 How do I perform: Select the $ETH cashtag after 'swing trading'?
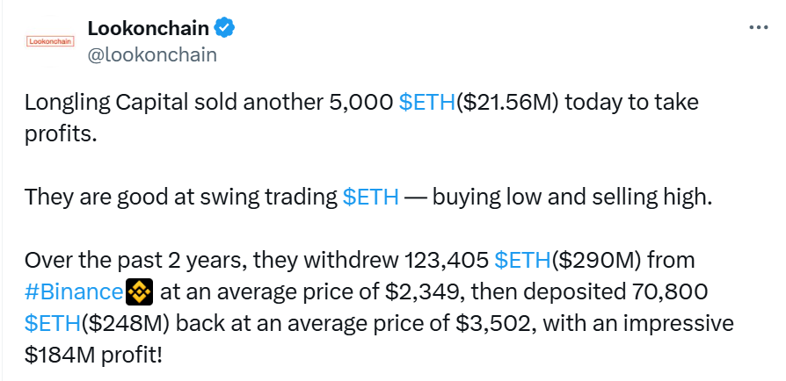point(370,197)
